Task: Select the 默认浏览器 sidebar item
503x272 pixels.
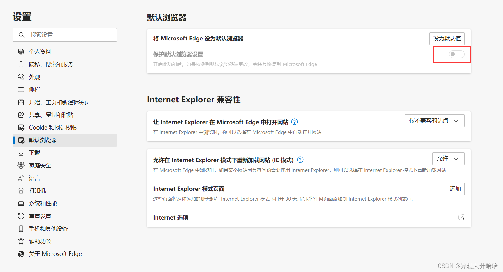Action: click(x=65, y=140)
